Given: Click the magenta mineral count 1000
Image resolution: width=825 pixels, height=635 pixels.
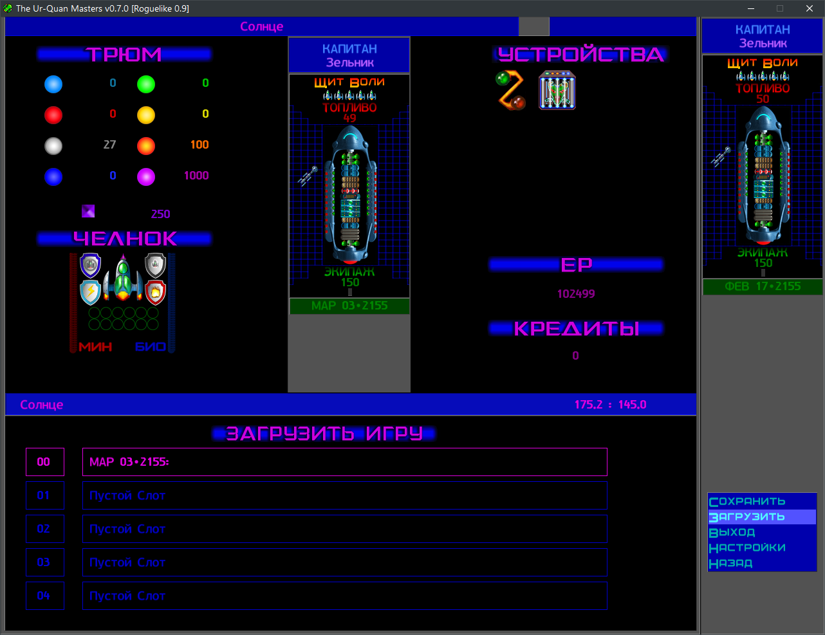Looking at the screenshot, I should [x=196, y=176].
